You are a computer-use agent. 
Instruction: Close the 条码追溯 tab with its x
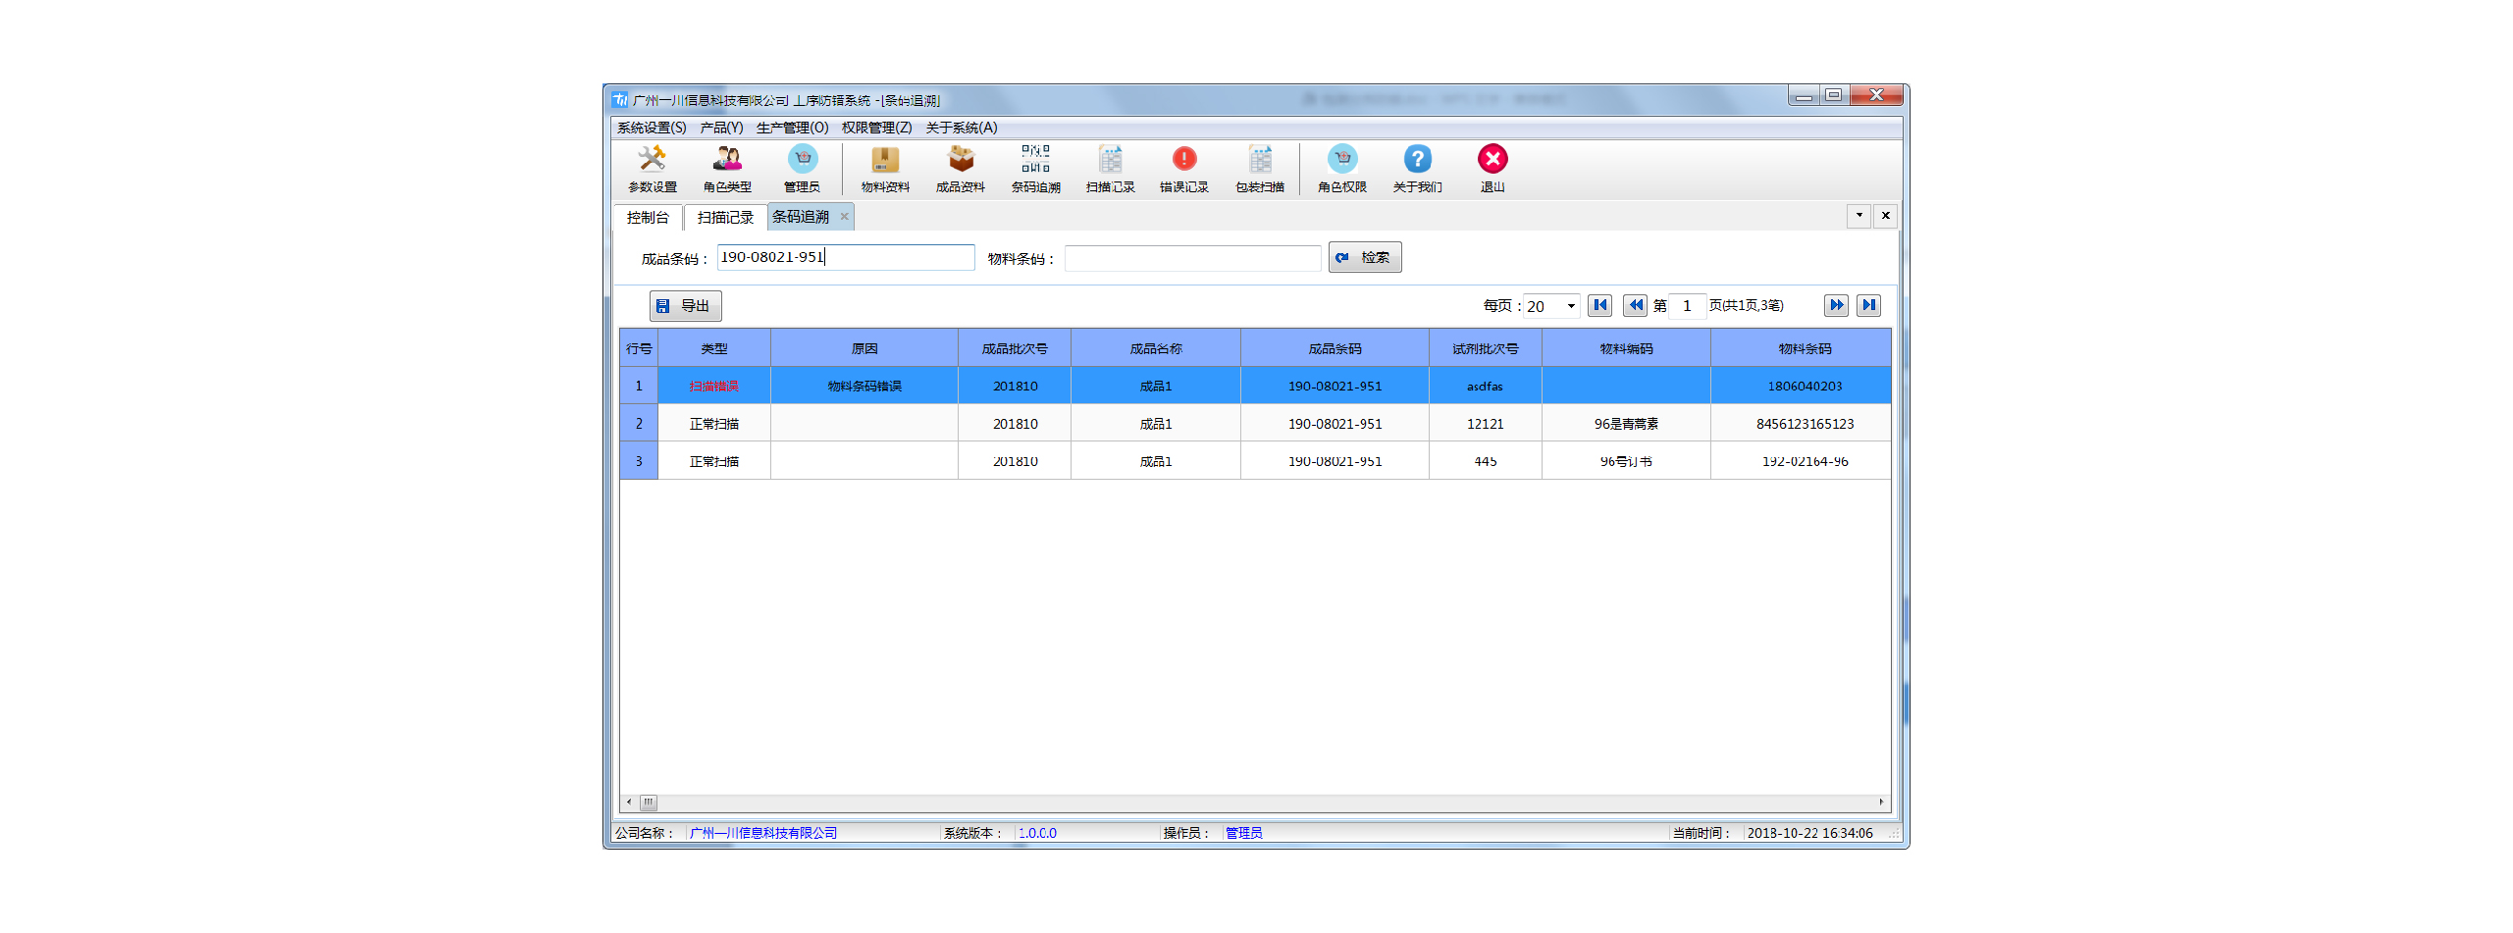point(844,217)
